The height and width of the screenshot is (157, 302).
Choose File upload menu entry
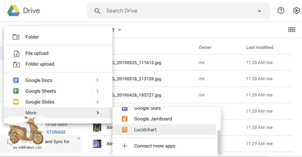58,53
